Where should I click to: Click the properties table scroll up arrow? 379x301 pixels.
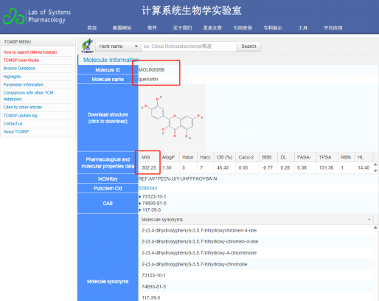[375, 165]
